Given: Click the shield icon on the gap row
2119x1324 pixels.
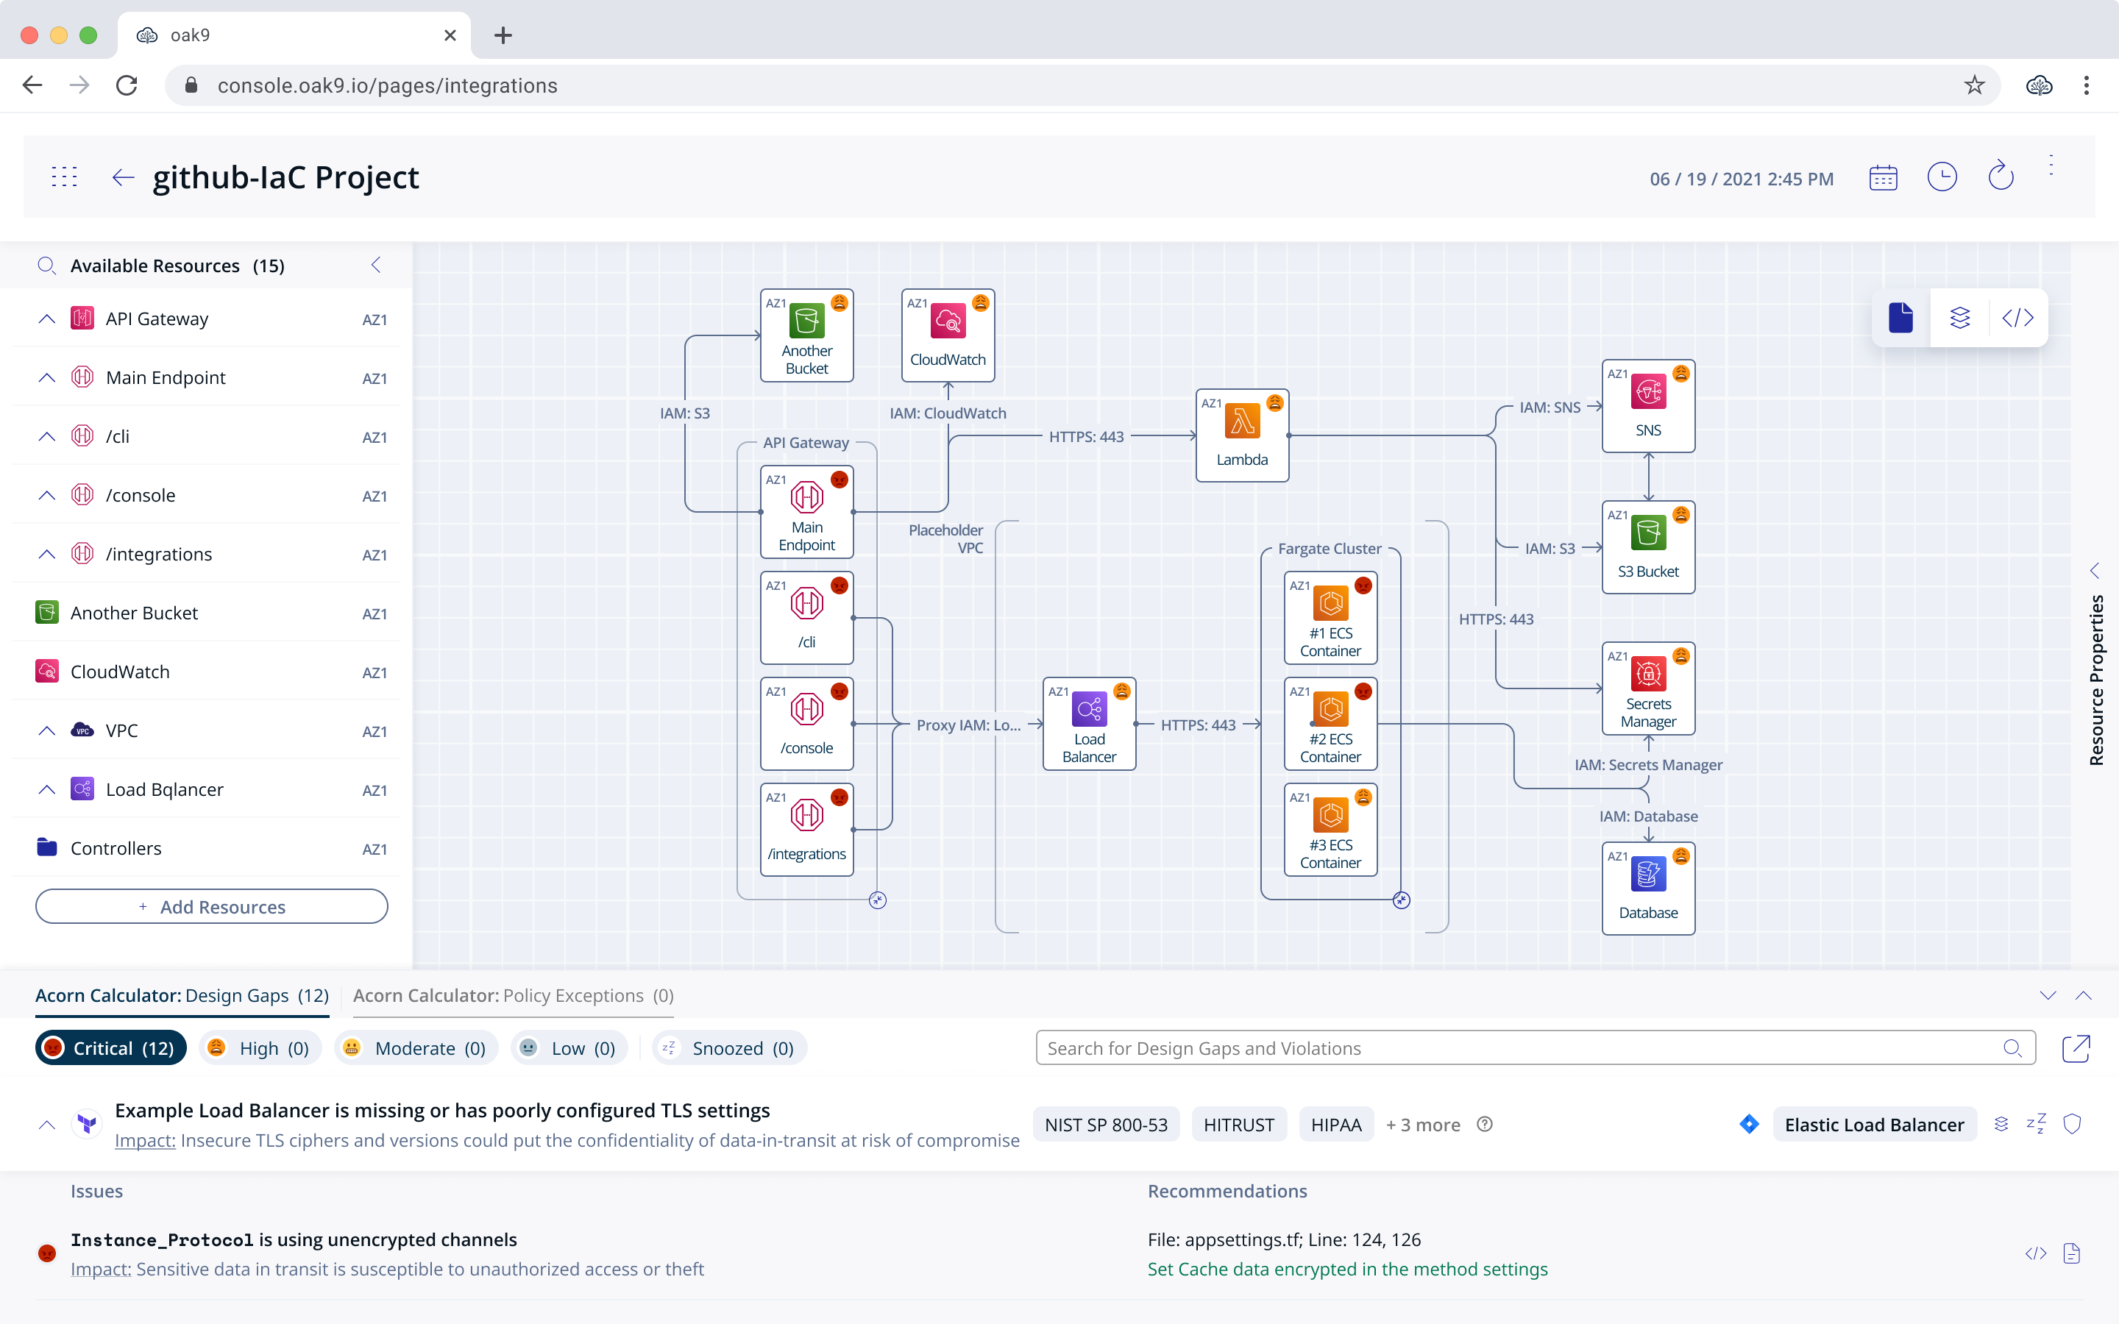Looking at the screenshot, I should [x=2072, y=1123].
